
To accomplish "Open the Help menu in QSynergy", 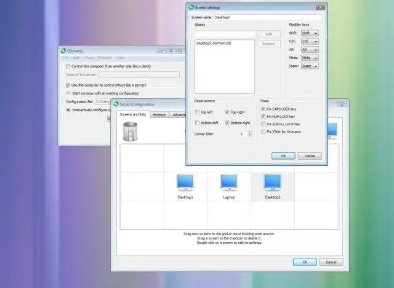I will click(121, 58).
